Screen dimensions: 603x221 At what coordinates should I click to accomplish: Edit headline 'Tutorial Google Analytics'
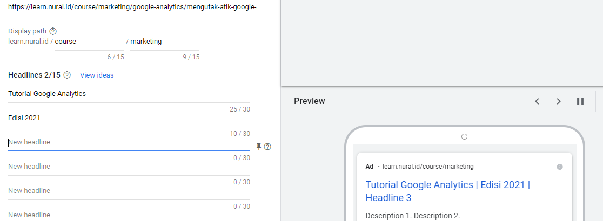129,94
